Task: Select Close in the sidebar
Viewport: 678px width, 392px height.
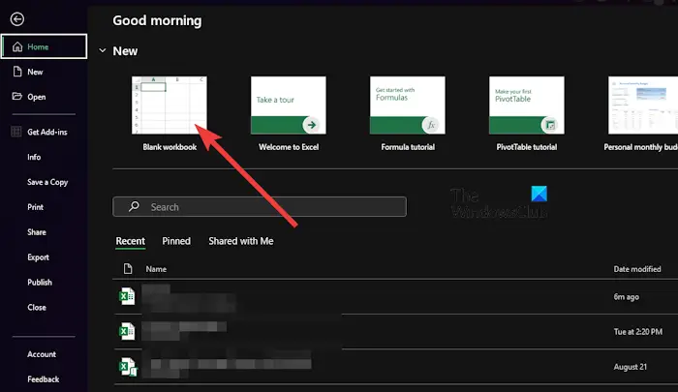Action: (37, 308)
